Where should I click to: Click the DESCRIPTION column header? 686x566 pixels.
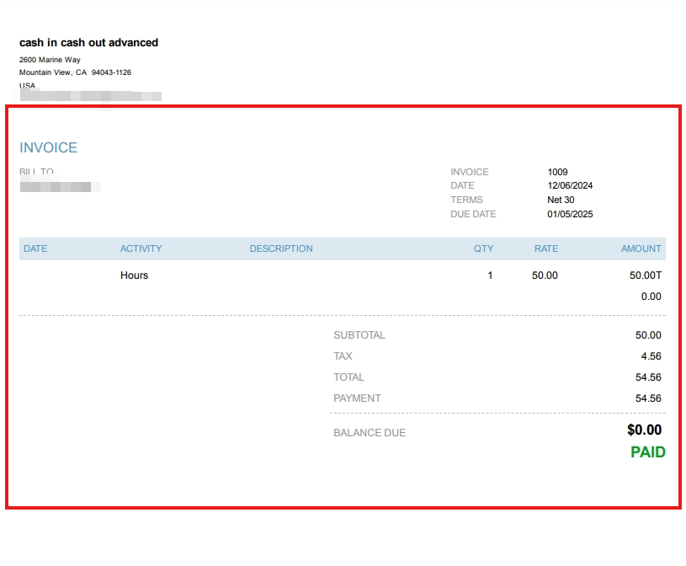(281, 248)
